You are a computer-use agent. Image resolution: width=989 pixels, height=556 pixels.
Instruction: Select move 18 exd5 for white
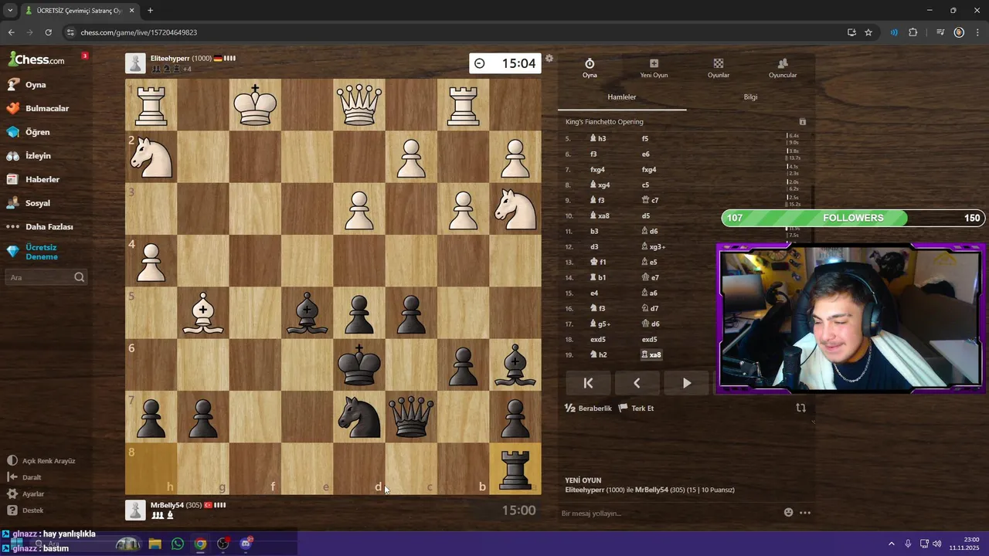[x=599, y=340]
